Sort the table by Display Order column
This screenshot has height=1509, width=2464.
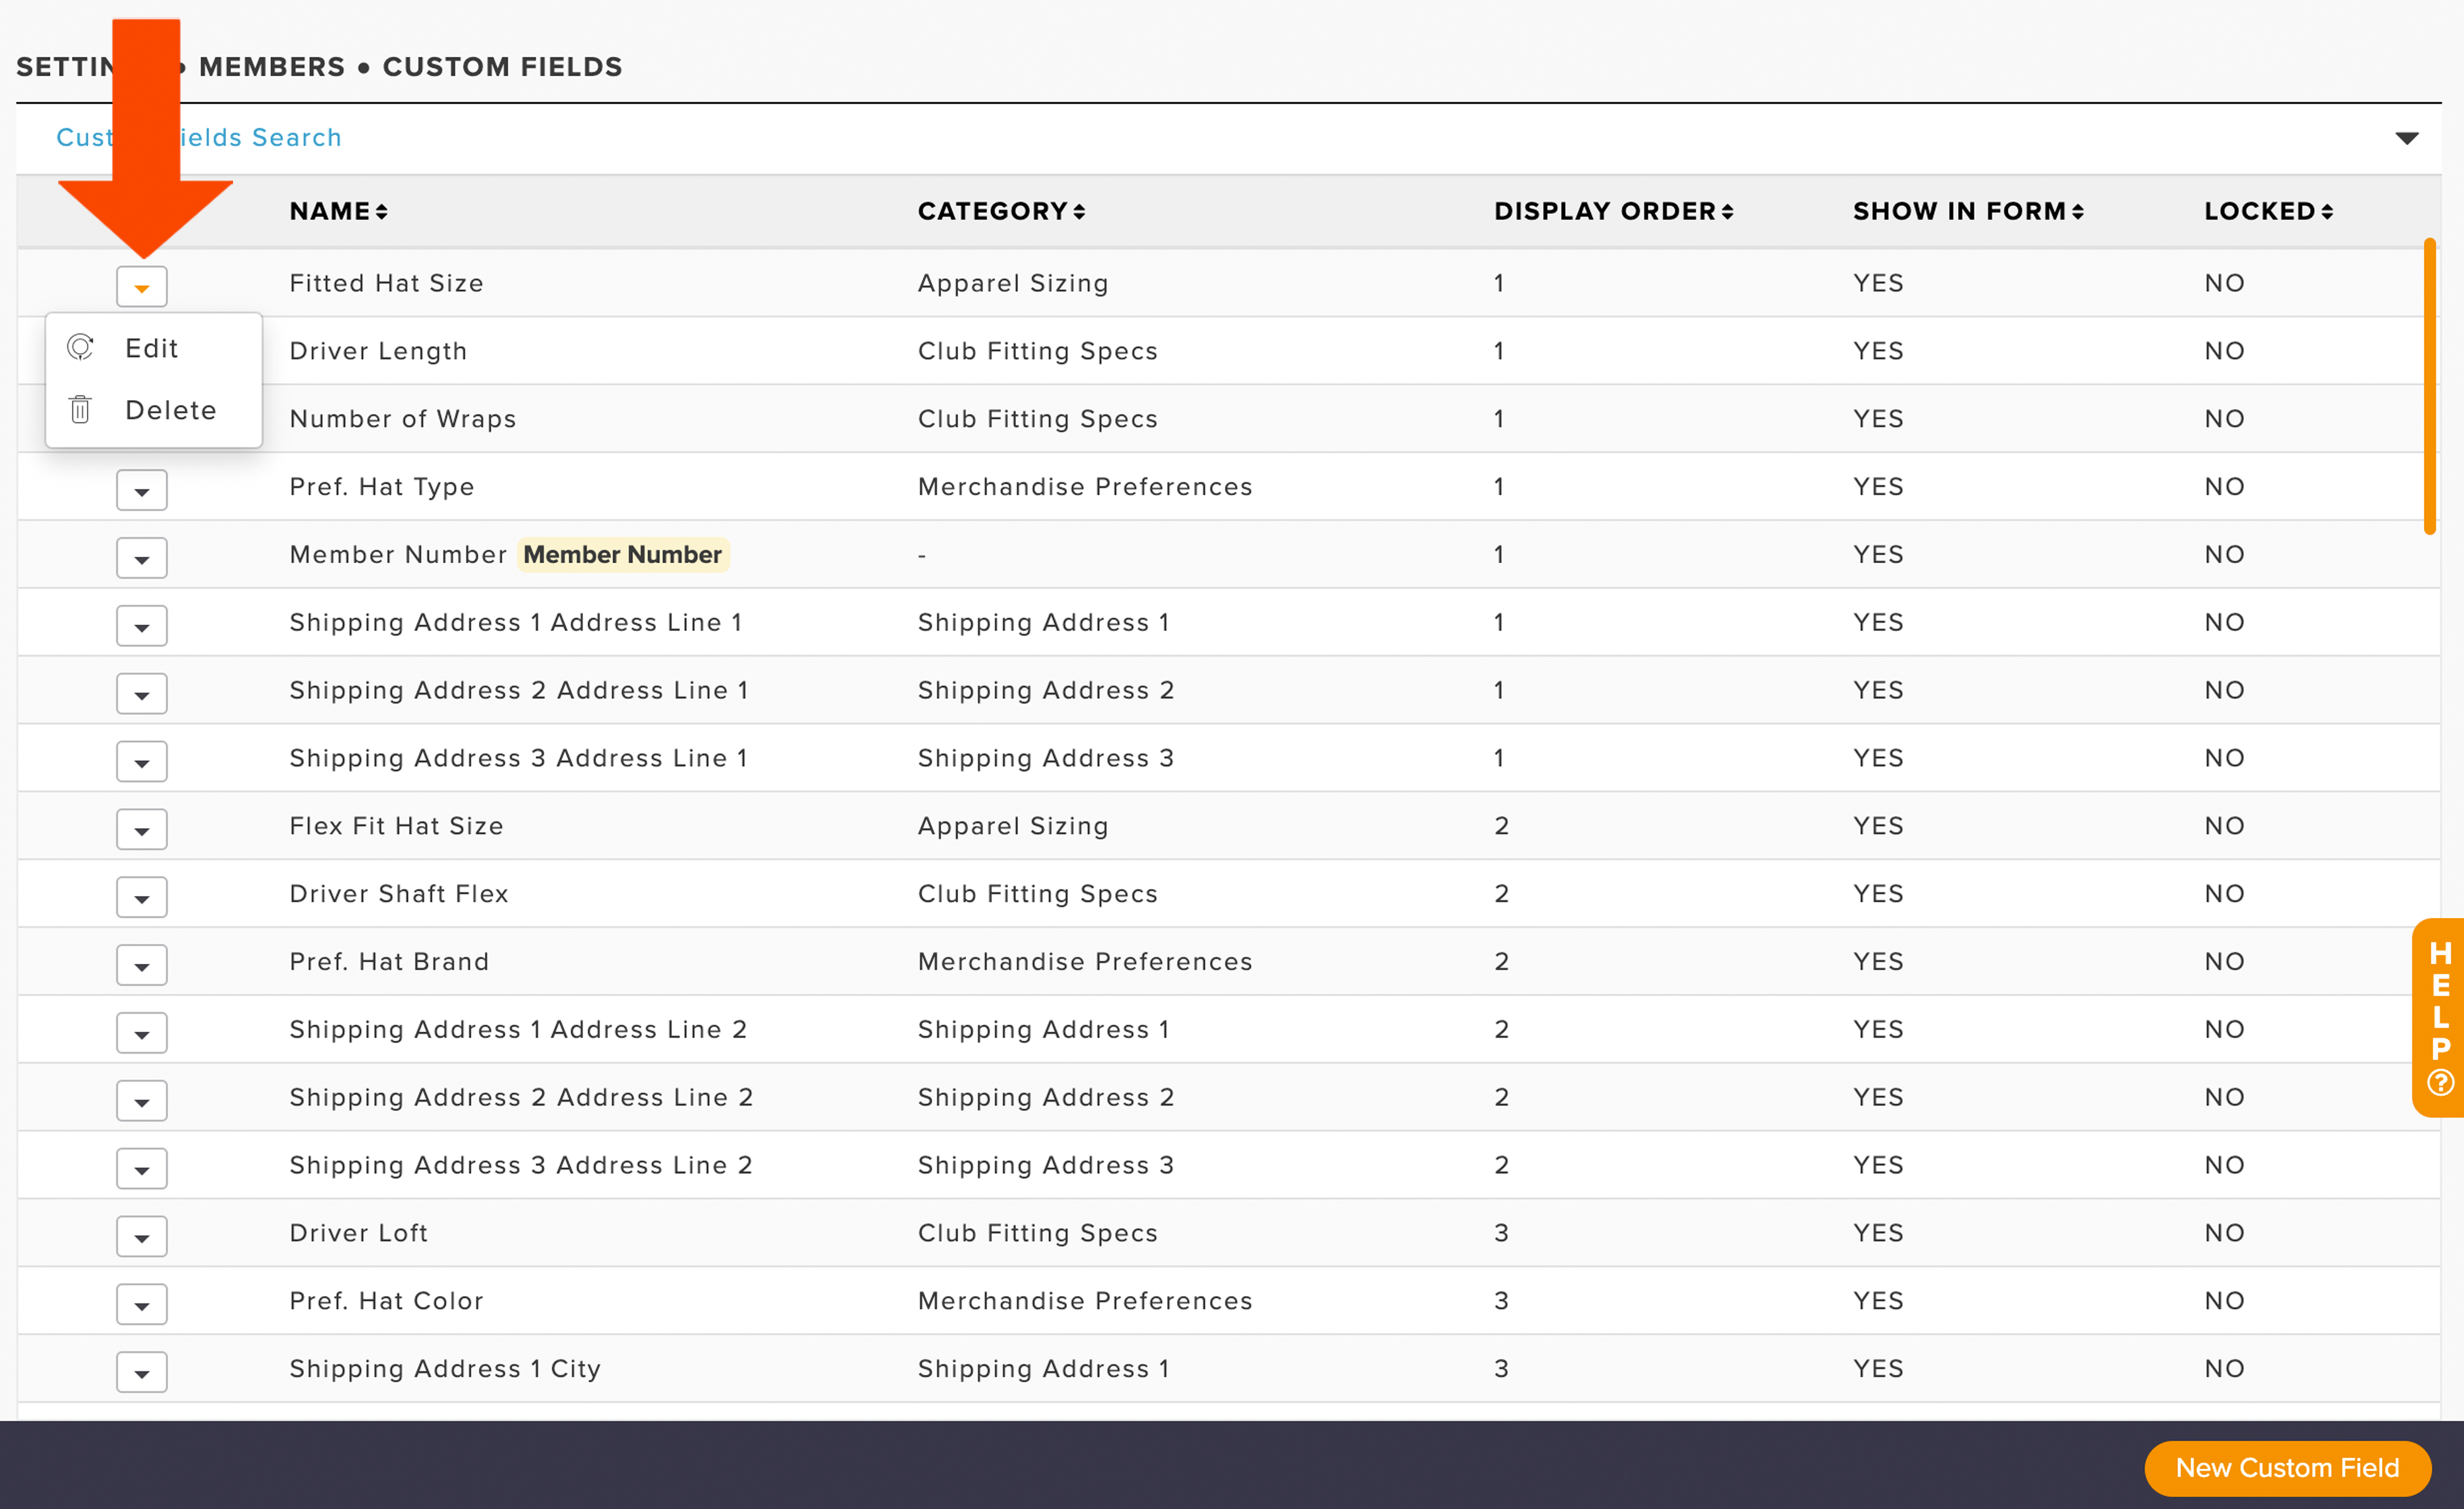pyautogui.click(x=1613, y=211)
